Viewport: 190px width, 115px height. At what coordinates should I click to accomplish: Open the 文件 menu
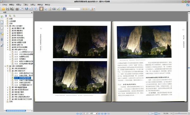coord(5,5)
